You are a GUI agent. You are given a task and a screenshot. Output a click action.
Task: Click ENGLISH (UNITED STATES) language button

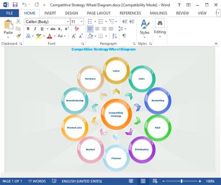click(x=82, y=181)
